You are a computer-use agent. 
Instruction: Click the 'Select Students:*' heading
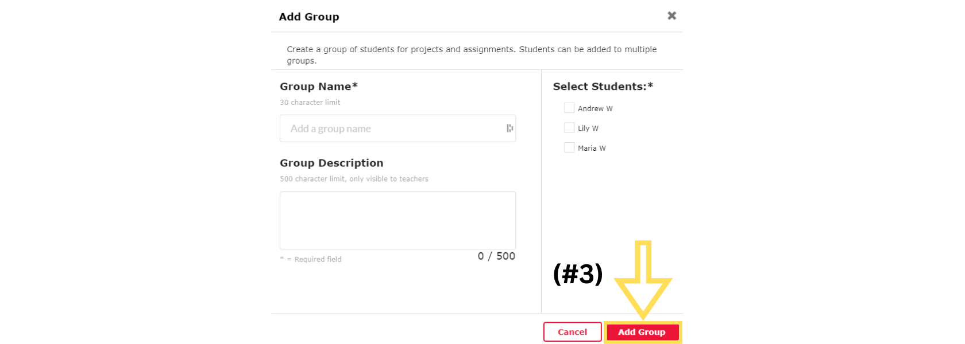pos(603,87)
